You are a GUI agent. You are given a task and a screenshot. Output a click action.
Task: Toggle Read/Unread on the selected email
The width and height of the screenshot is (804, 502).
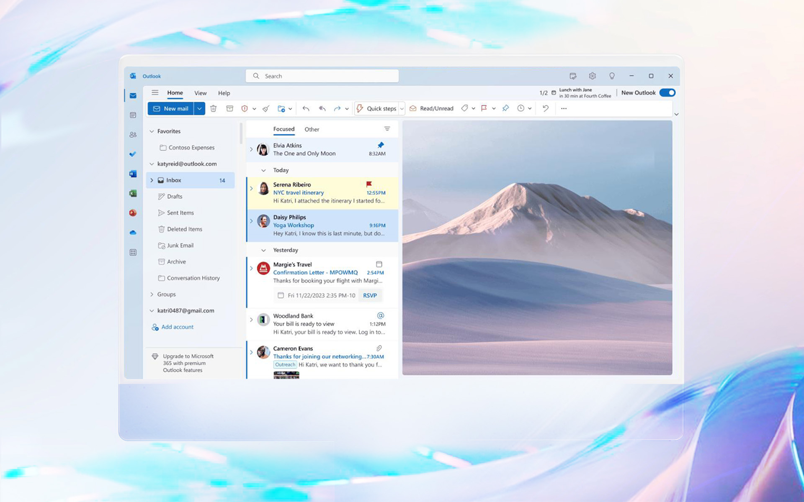pyautogui.click(x=431, y=108)
